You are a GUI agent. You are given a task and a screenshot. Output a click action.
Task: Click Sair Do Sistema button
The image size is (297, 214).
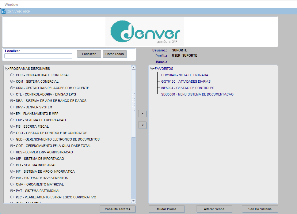260,209
